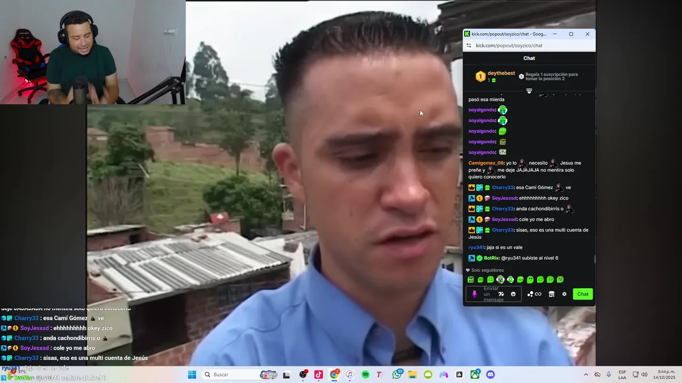Open iTunes music app on the taskbar
The height and width of the screenshot is (383, 682).
coord(350,374)
